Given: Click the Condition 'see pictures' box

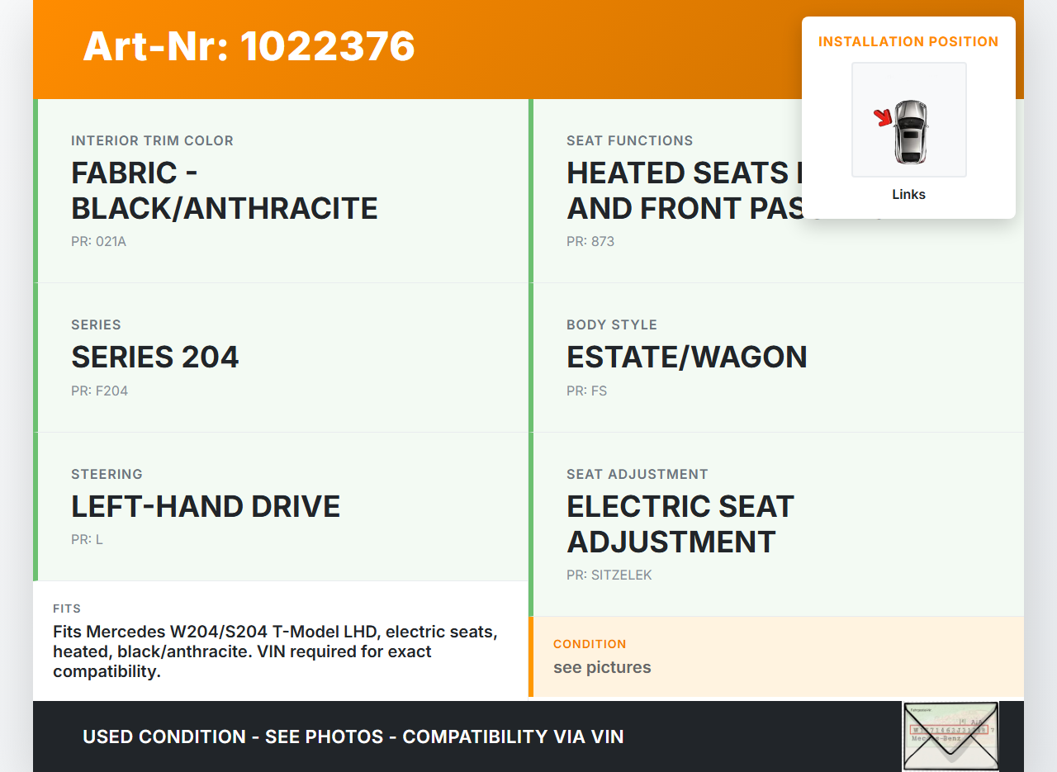Looking at the screenshot, I should (x=776, y=656).
